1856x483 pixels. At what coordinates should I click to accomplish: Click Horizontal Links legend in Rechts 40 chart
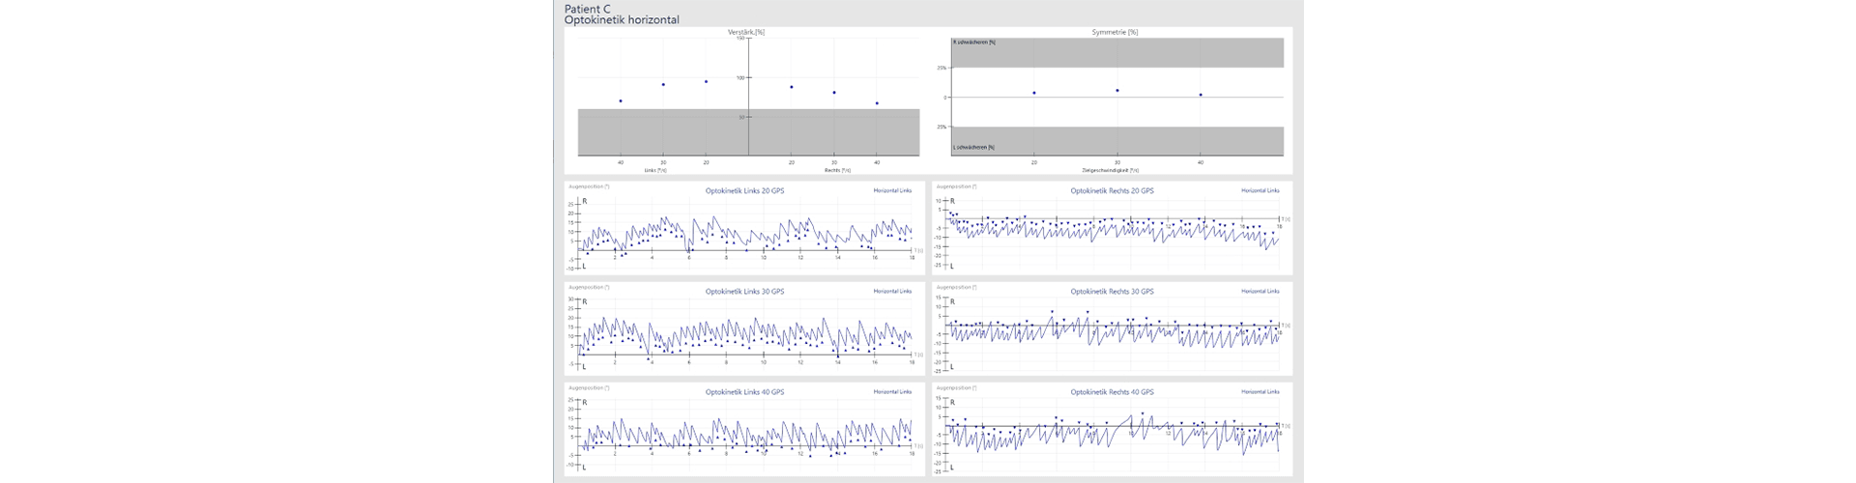(1260, 392)
